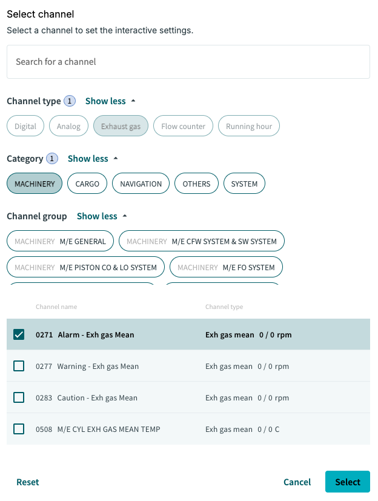Deselect the MACHINERY category chip
378x501 pixels.
[35, 184]
